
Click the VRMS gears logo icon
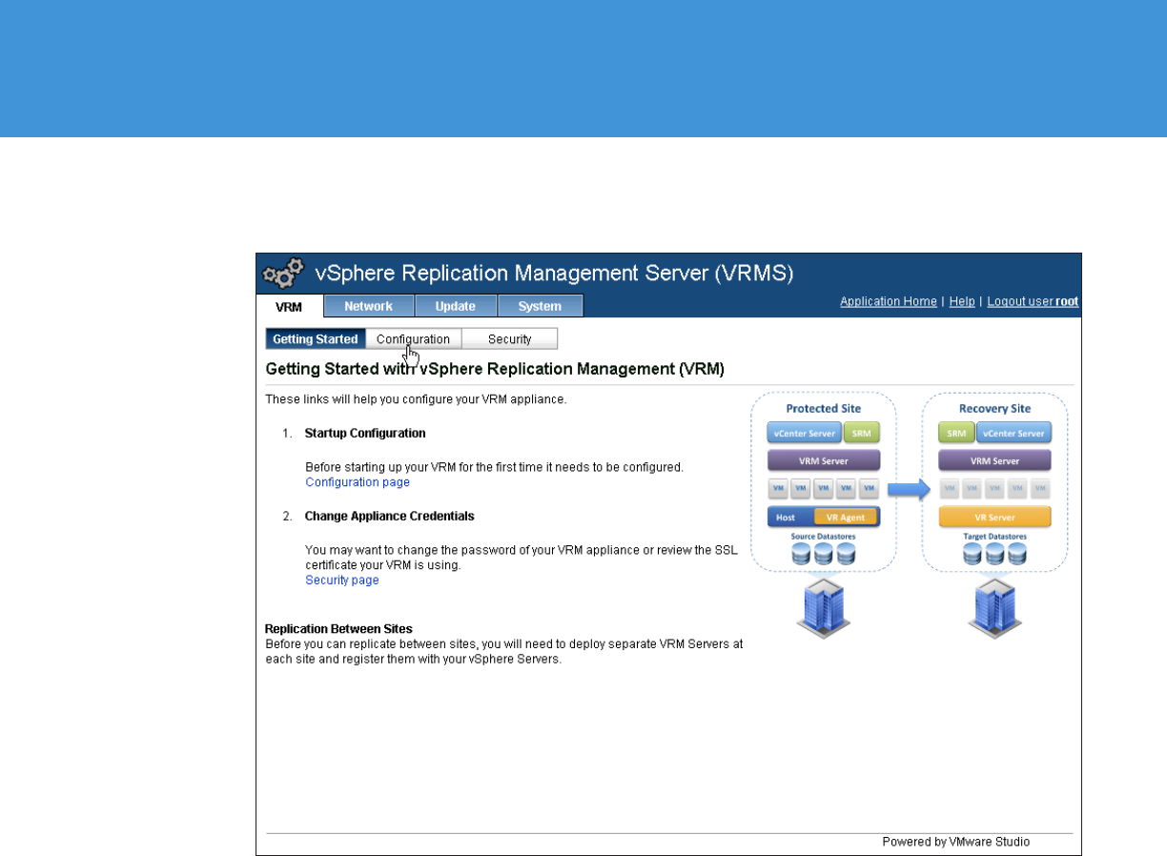coord(284,275)
